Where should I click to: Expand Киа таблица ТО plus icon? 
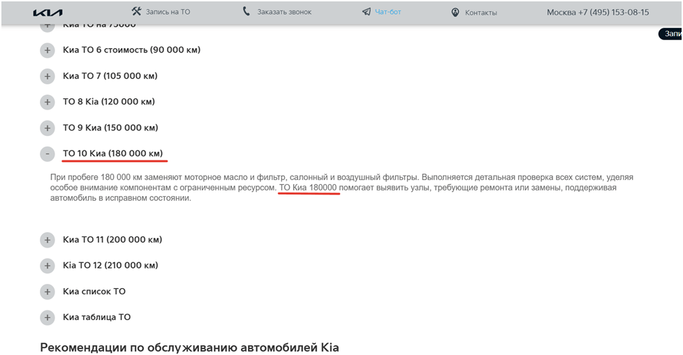click(47, 317)
